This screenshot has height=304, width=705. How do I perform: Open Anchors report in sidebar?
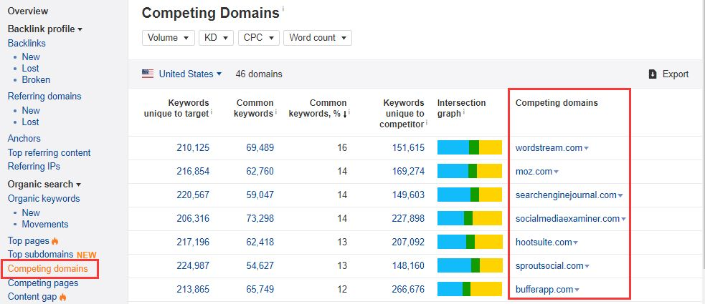tap(24, 138)
